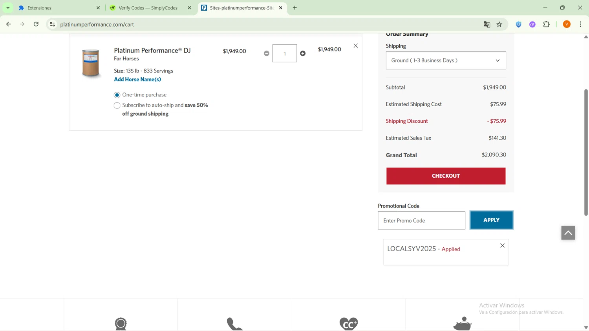Viewport: 589px width, 331px height.
Task: Click the address bar URL
Action: tap(97, 24)
